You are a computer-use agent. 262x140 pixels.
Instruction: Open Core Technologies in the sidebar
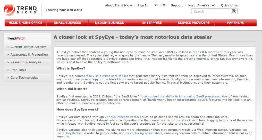[24, 78]
